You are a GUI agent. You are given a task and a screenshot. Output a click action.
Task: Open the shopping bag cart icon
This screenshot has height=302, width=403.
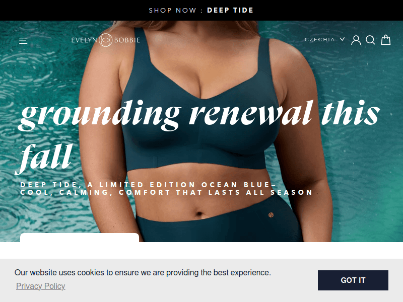click(386, 40)
